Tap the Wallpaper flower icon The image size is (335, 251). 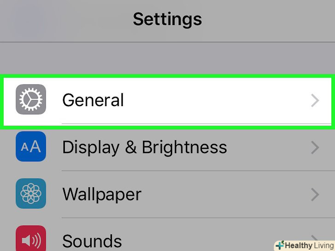31,194
